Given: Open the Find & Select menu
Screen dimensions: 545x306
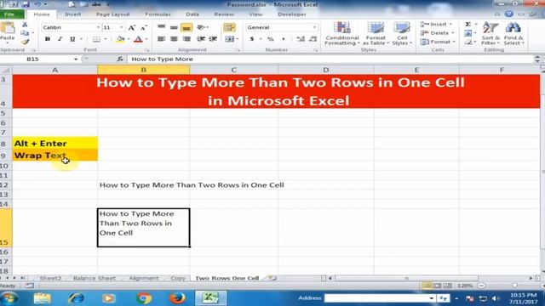Looking at the screenshot, I should (513, 34).
